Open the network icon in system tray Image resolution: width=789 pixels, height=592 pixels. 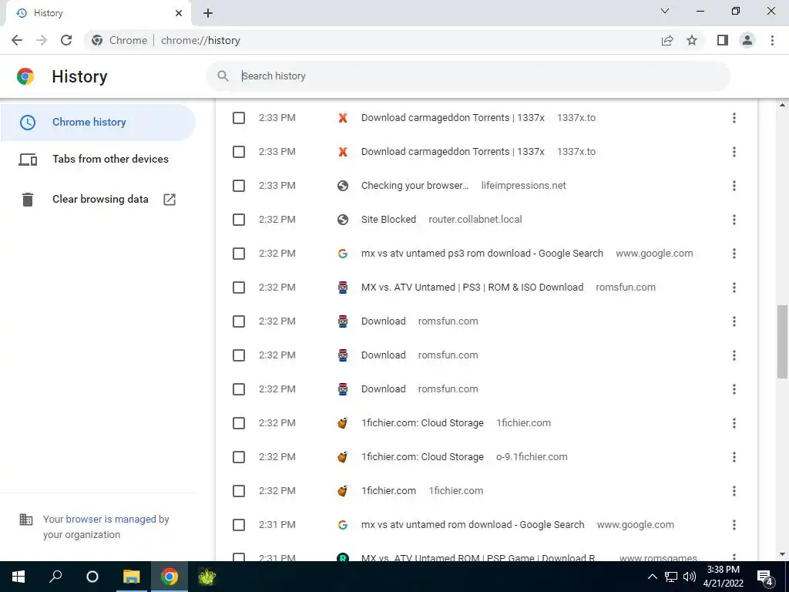pos(671,577)
